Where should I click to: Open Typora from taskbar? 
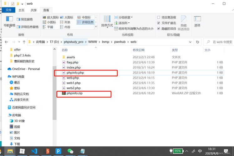pyautogui.click(x=22, y=151)
